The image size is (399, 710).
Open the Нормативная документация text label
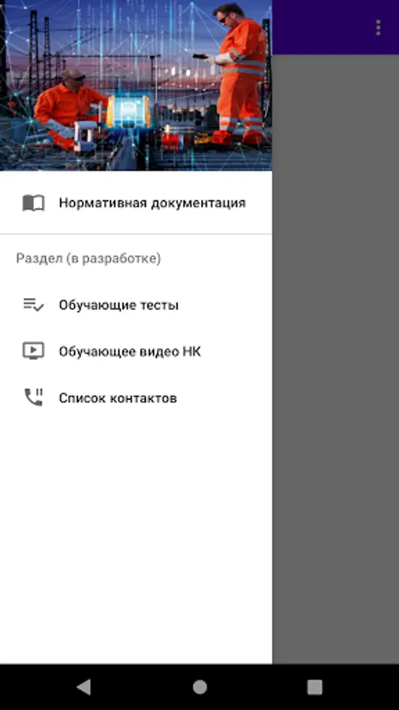point(152,203)
